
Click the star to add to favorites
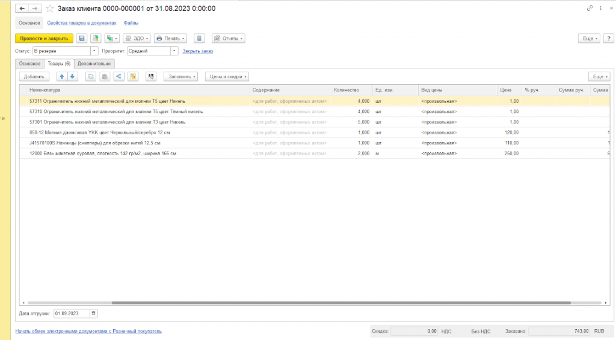coord(49,8)
